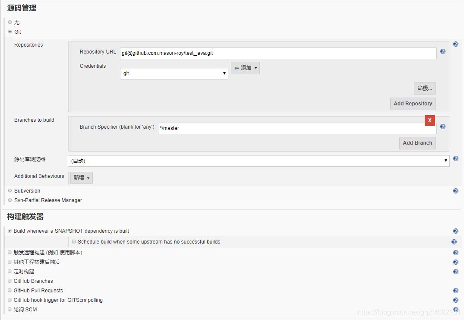The height and width of the screenshot is (320, 464).
Task: Focus the Repository URL field
Action: click(278, 53)
